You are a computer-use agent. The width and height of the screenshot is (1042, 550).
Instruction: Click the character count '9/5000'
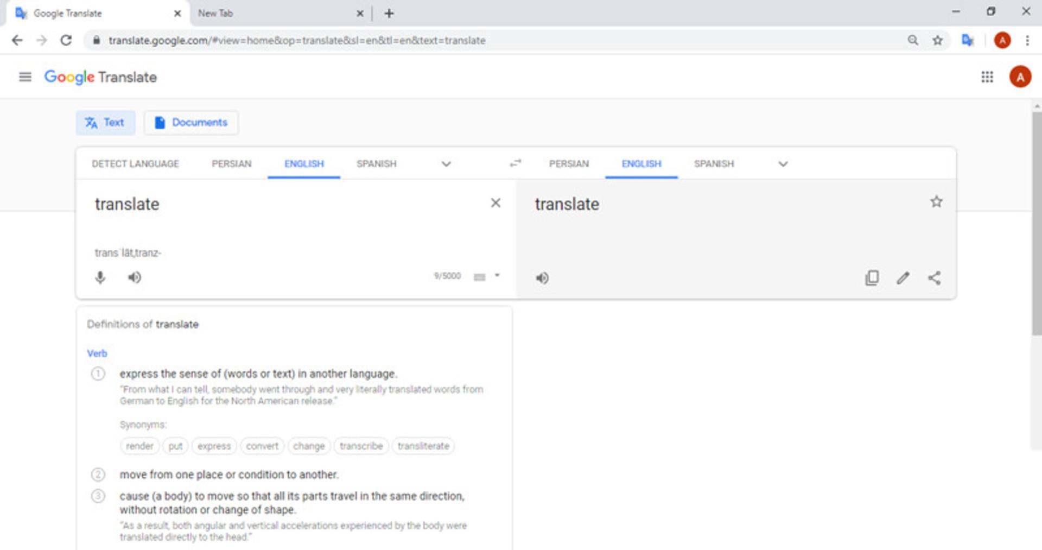[447, 276]
